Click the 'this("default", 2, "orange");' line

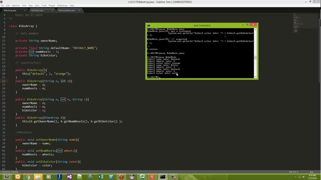pos(46,74)
